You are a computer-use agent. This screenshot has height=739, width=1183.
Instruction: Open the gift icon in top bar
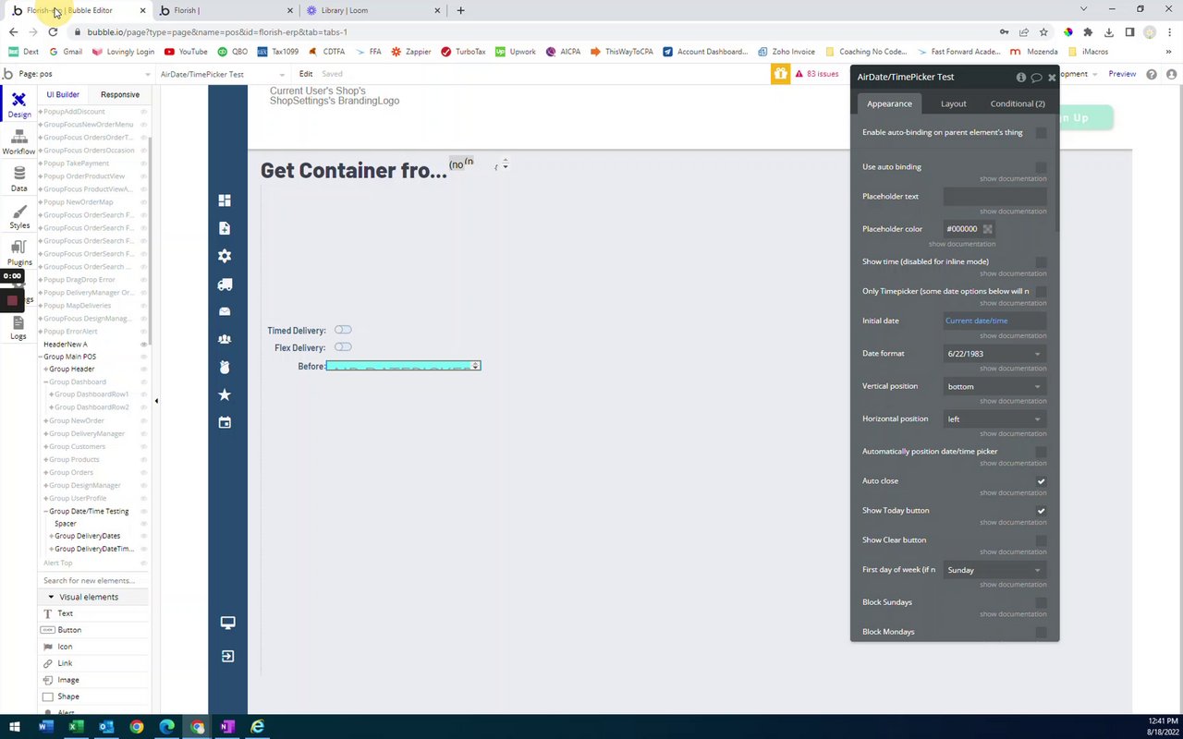coord(781,74)
